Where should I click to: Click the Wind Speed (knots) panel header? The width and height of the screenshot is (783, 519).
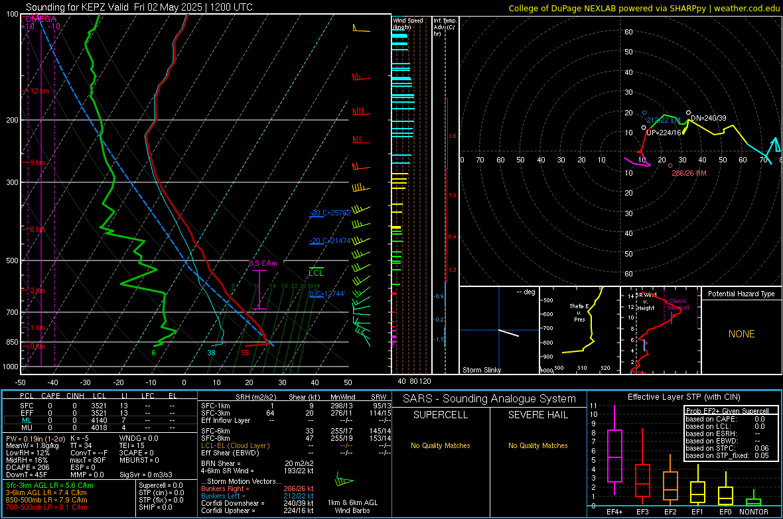pyautogui.click(x=408, y=23)
